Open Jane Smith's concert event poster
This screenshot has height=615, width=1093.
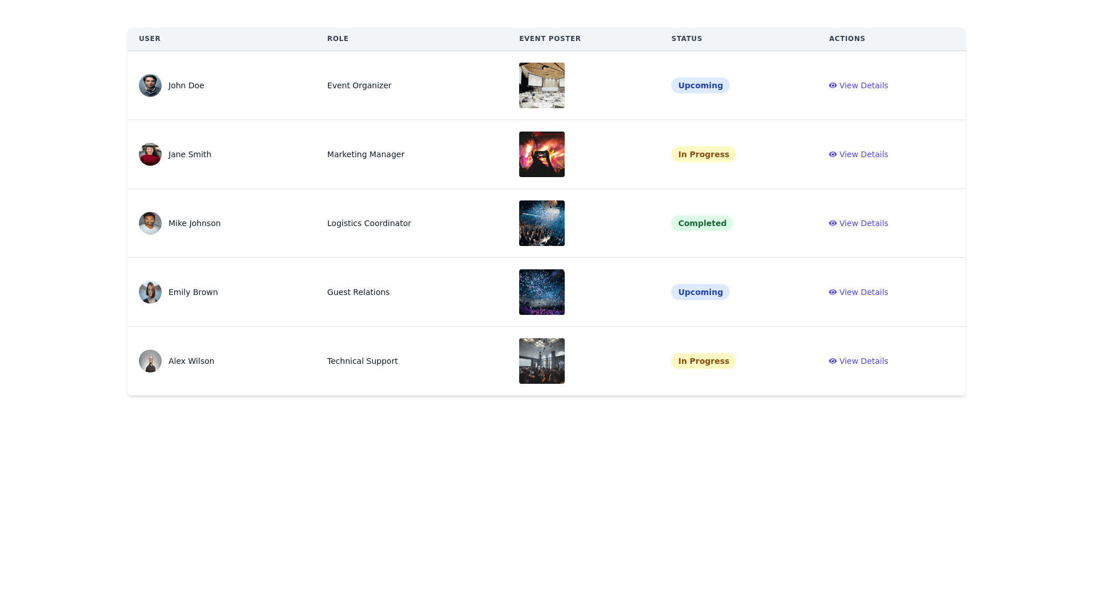[x=542, y=154]
